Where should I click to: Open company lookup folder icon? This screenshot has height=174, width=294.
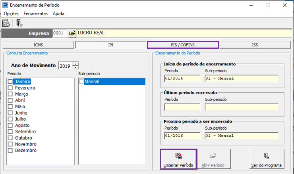click(72, 33)
